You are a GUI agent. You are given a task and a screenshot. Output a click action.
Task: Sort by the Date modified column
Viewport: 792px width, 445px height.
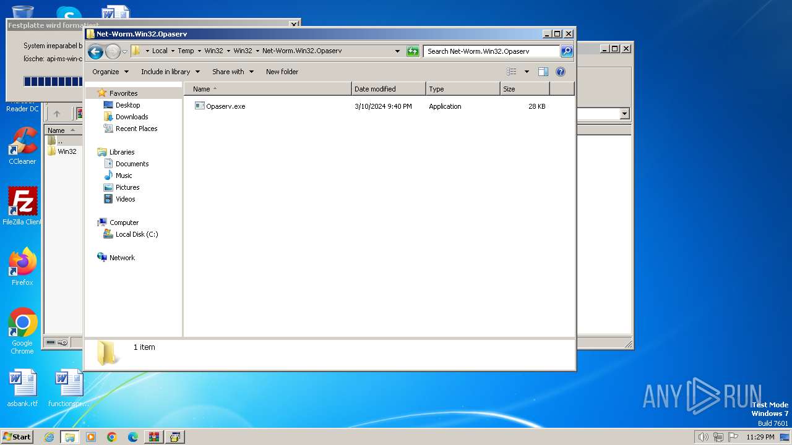coord(389,89)
